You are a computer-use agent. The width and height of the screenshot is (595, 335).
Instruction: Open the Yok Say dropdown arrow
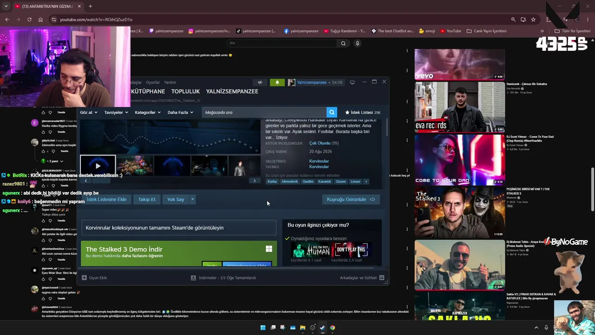pyautogui.click(x=192, y=199)
